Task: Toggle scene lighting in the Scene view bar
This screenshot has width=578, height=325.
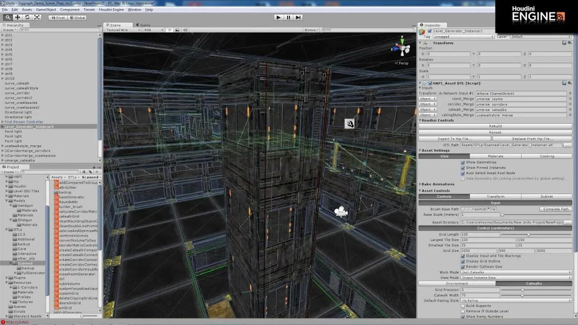Action: pos(169,30)
